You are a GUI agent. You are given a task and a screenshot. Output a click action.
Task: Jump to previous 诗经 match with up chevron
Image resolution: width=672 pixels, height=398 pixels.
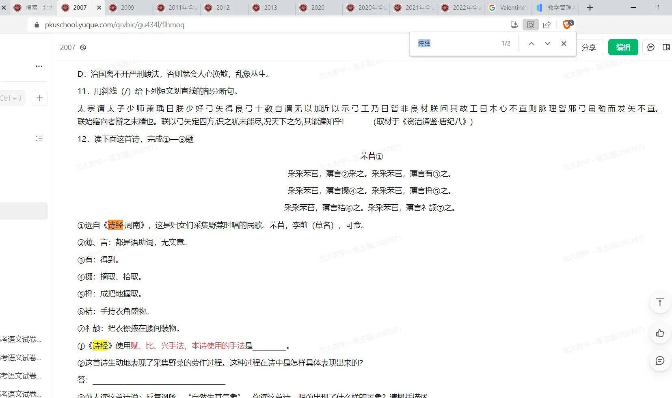click(x=531, y=43)
